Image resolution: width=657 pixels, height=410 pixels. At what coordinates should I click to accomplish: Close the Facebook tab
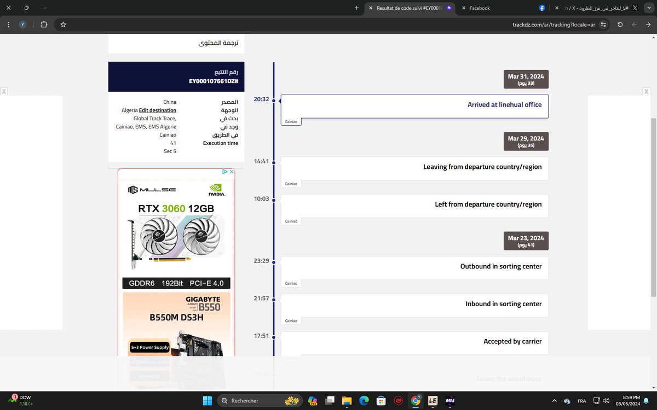click(464, 8)
